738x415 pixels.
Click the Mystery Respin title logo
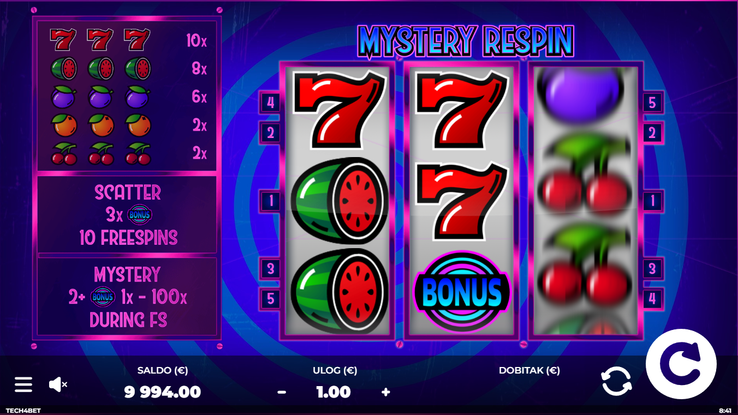point(466,40)
